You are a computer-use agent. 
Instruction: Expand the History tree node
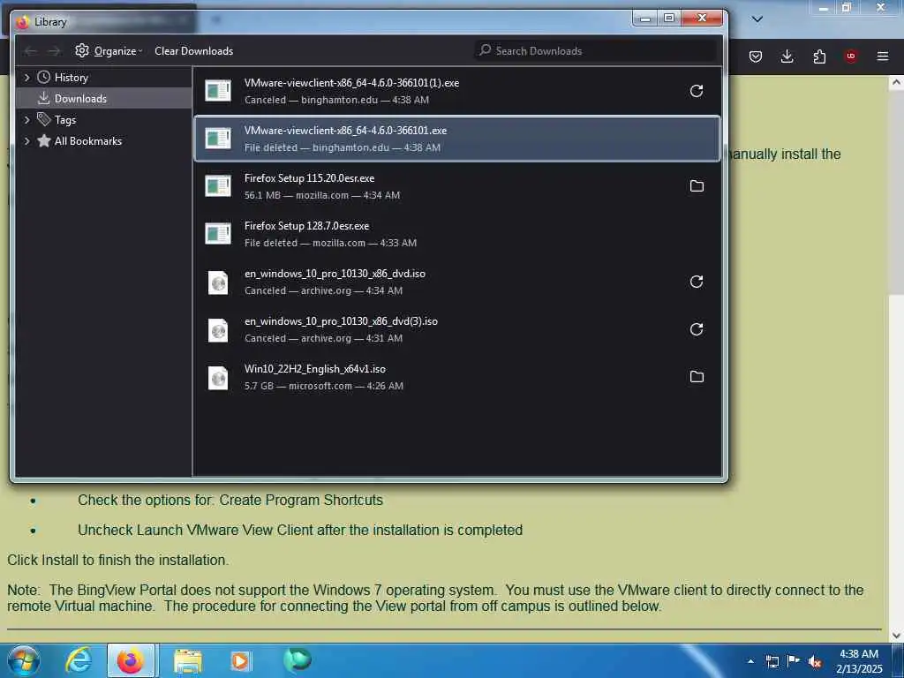coord(26,78)
